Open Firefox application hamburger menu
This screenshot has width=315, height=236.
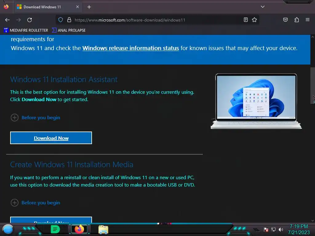pyautogui.click(x=308, y=20)
